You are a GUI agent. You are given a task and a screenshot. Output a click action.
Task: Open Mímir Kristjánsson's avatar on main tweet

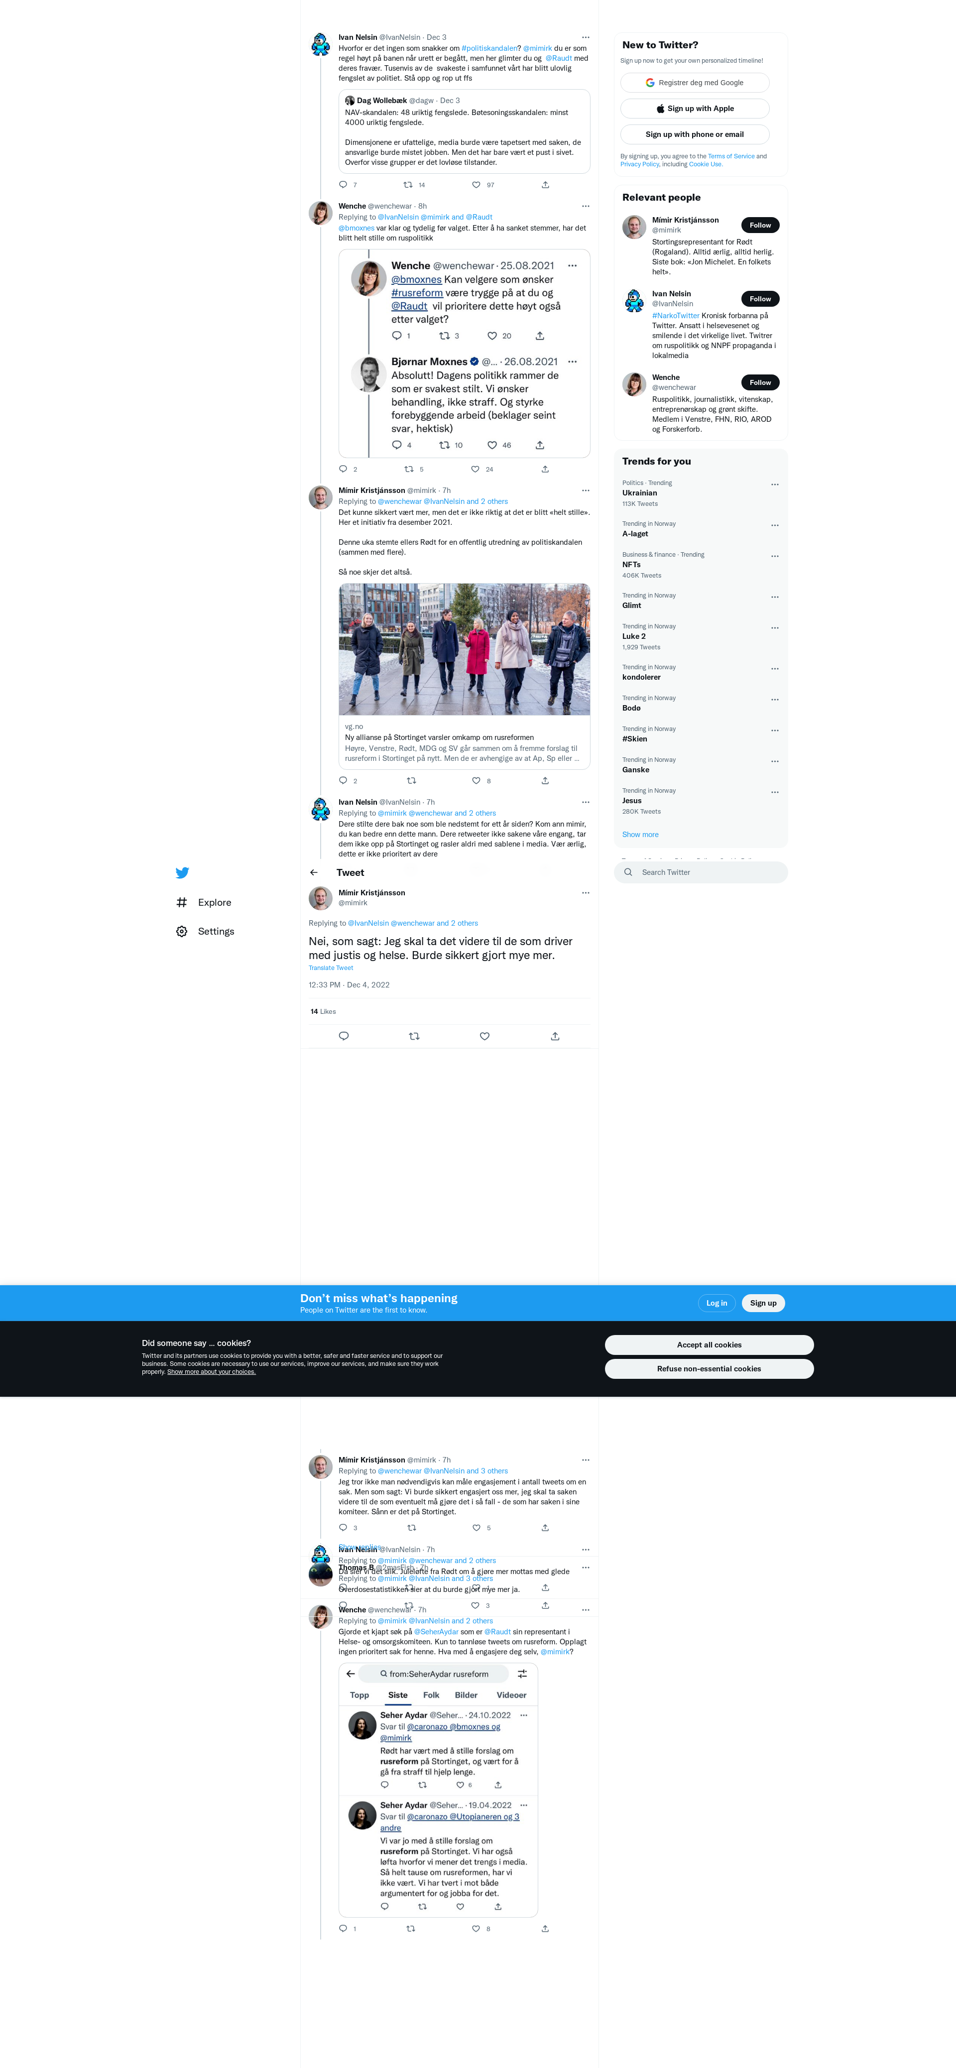(x=320, y=898)
